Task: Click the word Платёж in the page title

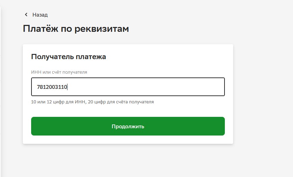Action: click(x=40, y=28)
